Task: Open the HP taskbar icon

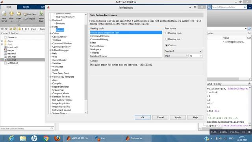Action: (x=34, y=138)
